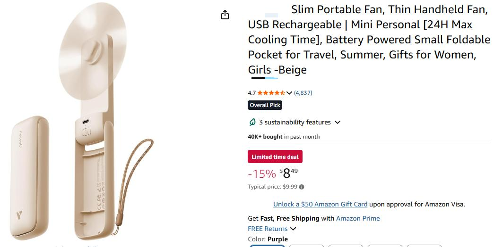Click the share icon beside the product image

pos(225,15)
